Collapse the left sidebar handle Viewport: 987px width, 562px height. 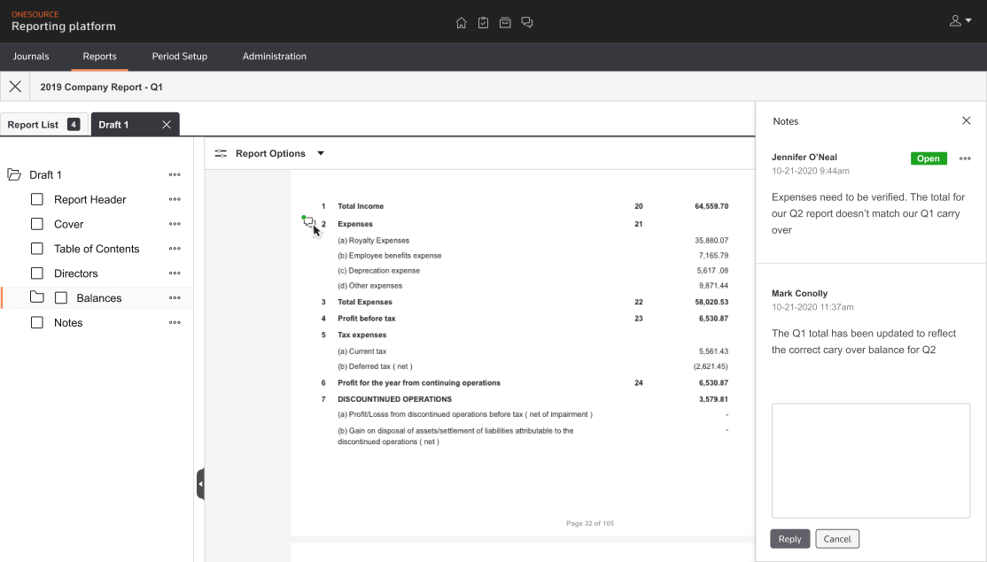coord(200,484)
